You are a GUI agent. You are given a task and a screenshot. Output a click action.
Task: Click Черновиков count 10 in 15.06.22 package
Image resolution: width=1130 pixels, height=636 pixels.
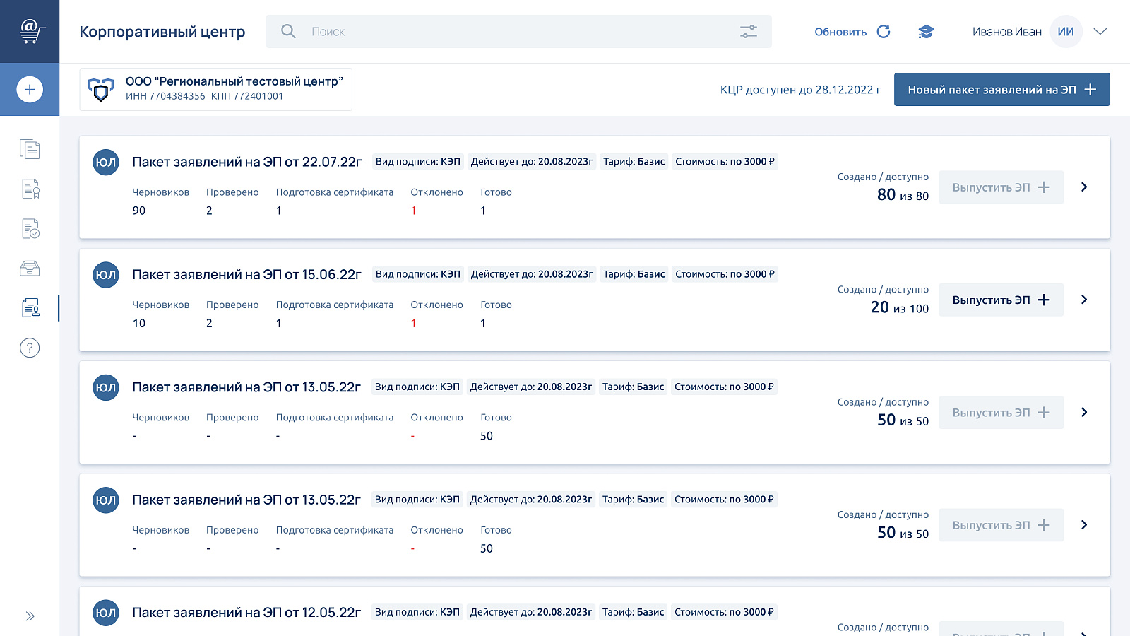pos(139,323)
